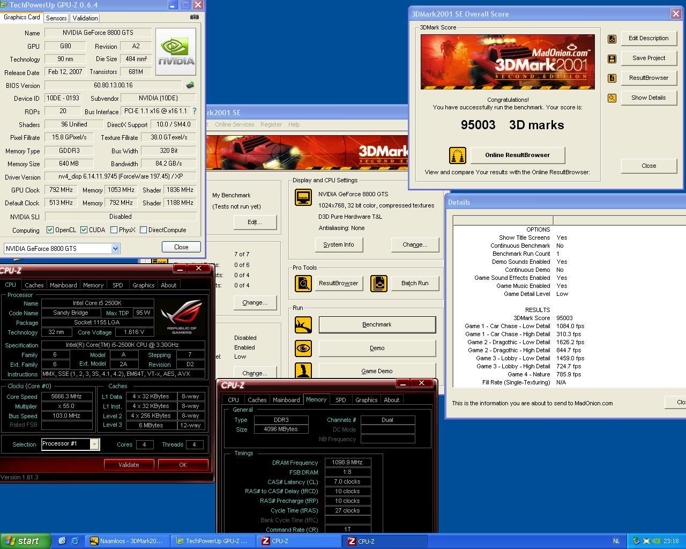Click Change button under Display and CPU Settings

(x=415, y=244)
